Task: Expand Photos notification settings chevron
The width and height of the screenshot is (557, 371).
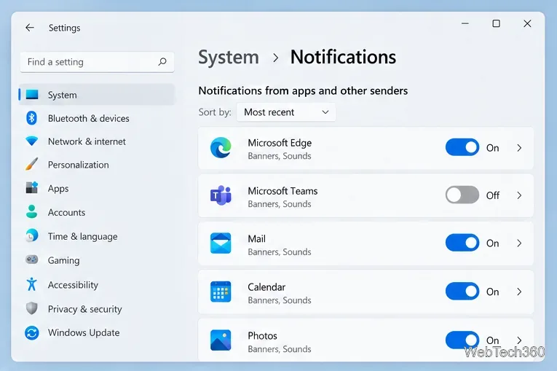Action: 519,340
